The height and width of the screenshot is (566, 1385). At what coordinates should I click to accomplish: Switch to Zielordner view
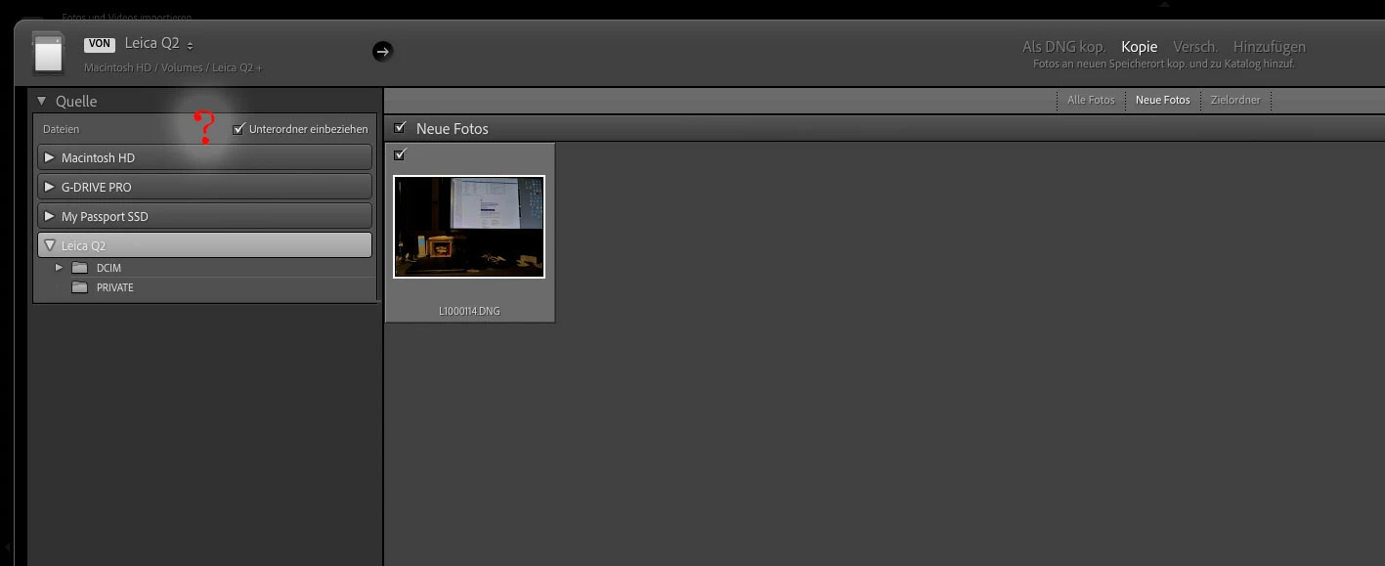(x=1235, y=100)
